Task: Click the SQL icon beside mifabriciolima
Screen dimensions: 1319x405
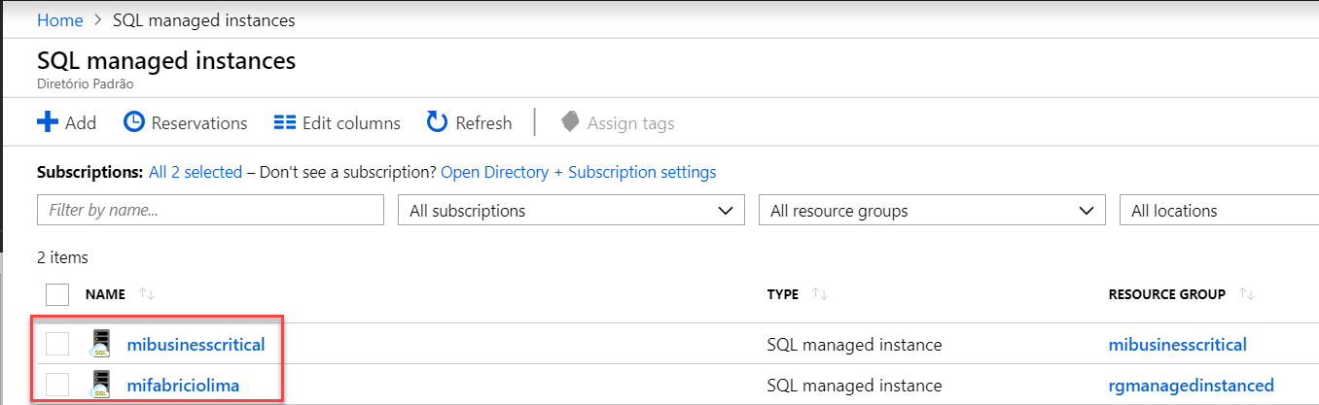Action: point(97,386)
